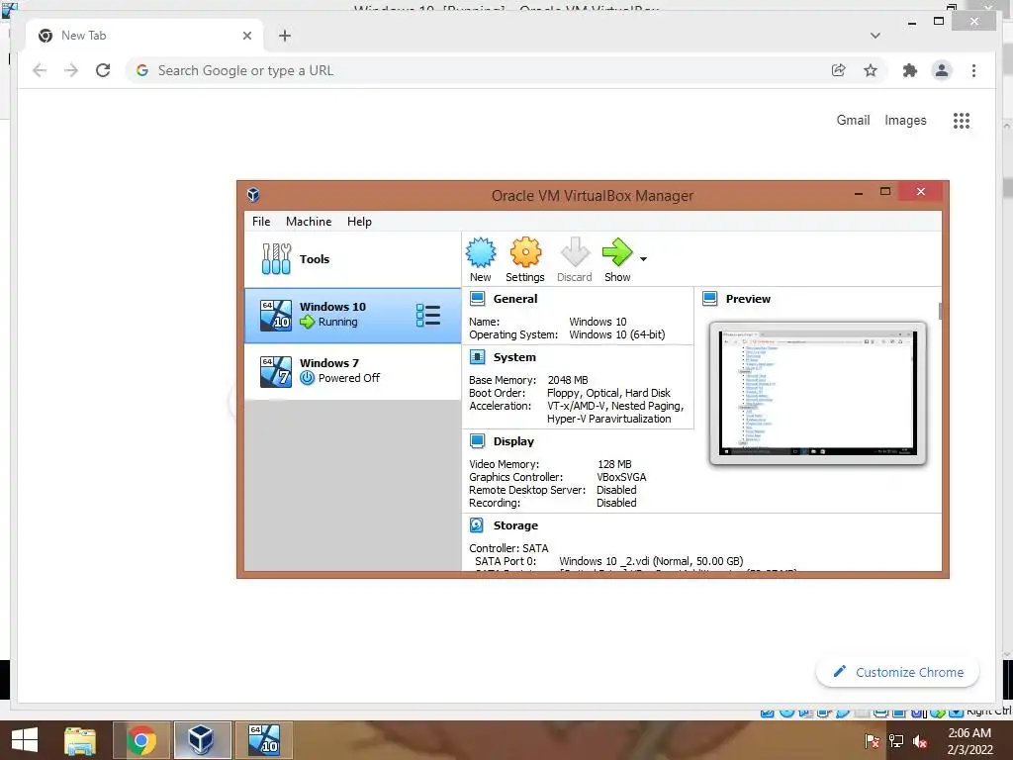This screenshot has width=1013, height=760.
Task: Open the Images link
Action: coord(905,120)
